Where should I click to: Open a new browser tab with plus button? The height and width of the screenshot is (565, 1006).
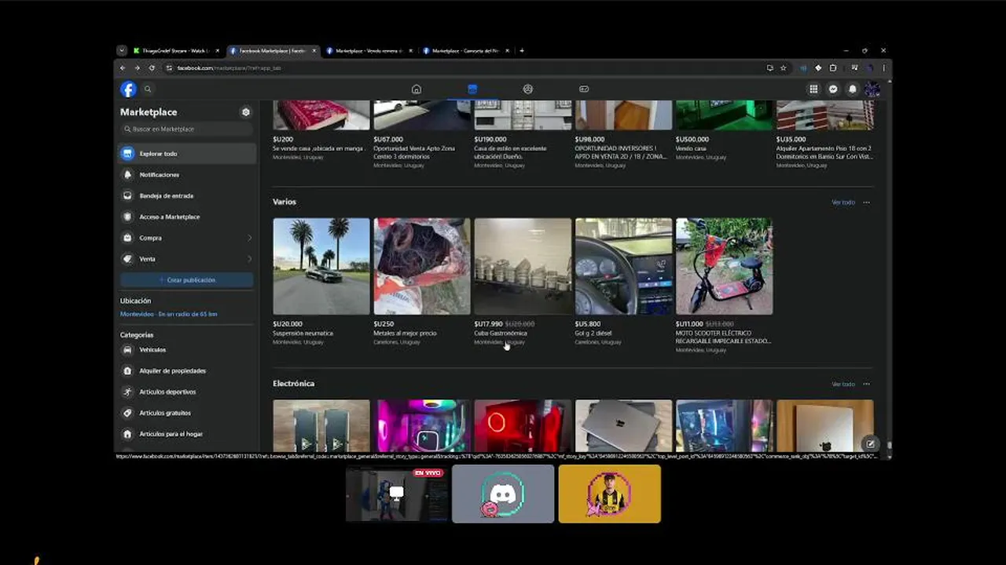pos(522,51)
